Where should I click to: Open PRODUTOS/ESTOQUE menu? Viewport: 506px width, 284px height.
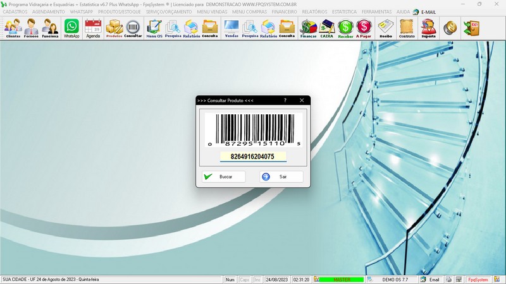(120, 11)
